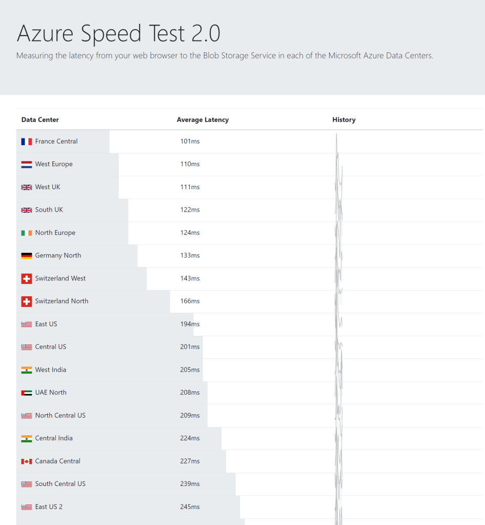This screenshot has width=485, height=525.
Task: Click the Azure Speed Test 2.0 heading
Action: tap(119, 33)
